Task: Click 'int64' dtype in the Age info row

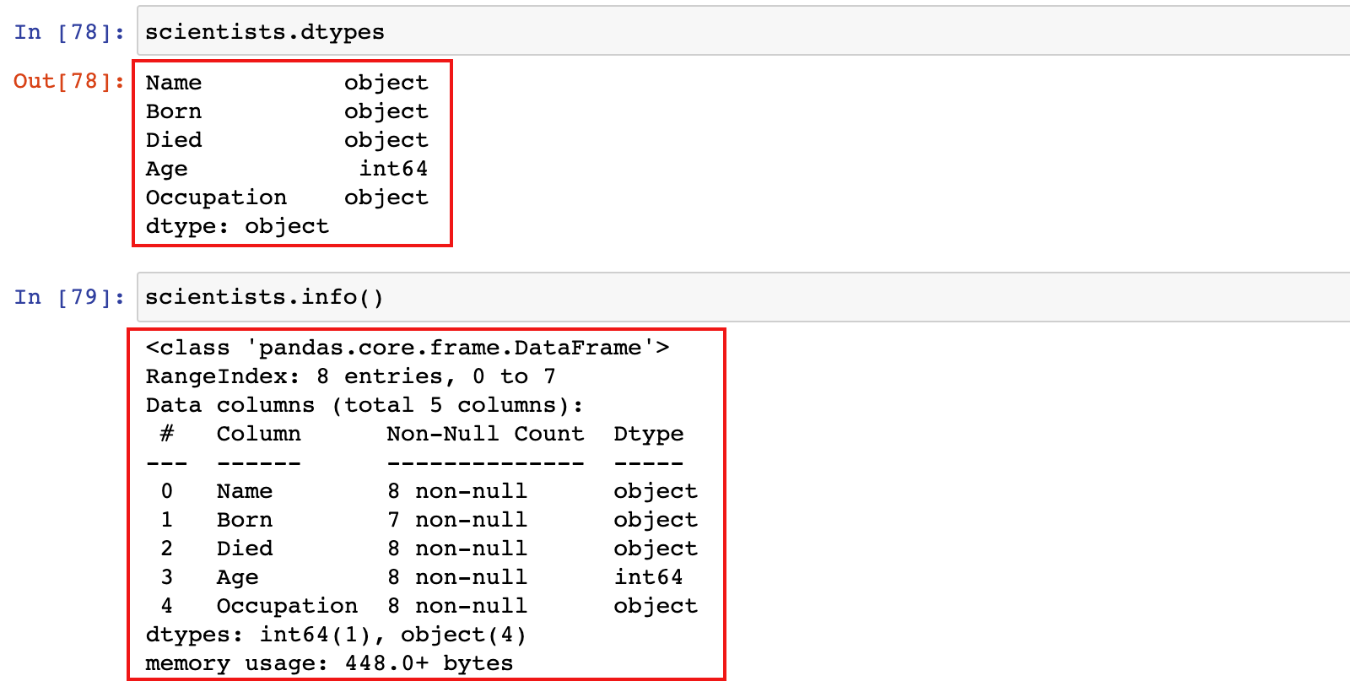Action: click(x=648, y=577)
